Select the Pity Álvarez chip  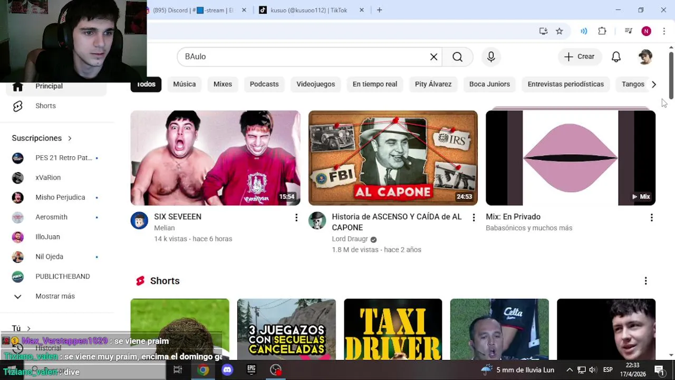click(433, 84)
